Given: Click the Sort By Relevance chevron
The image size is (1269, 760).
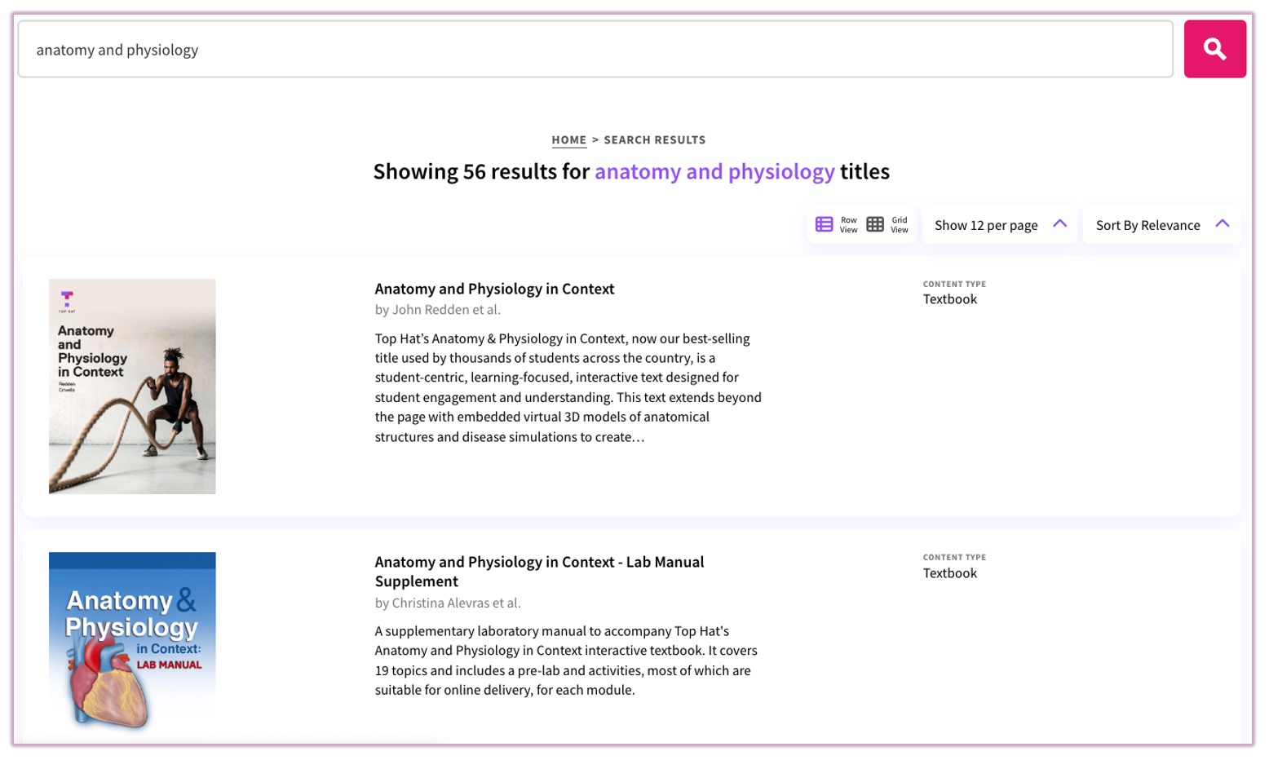Looking at the screenshot, I should [x=1222, y=224].
